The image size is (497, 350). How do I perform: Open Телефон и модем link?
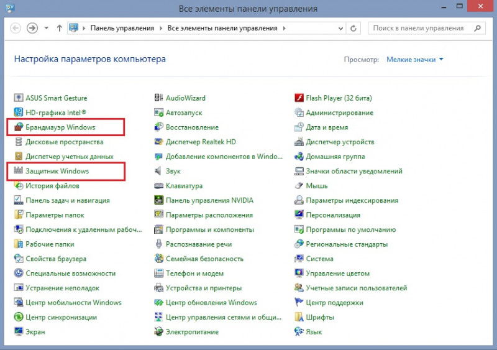point(194,273)
